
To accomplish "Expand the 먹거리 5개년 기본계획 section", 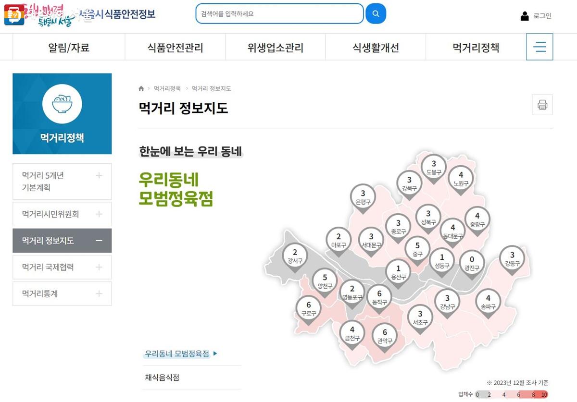I will tap(62, 181).
